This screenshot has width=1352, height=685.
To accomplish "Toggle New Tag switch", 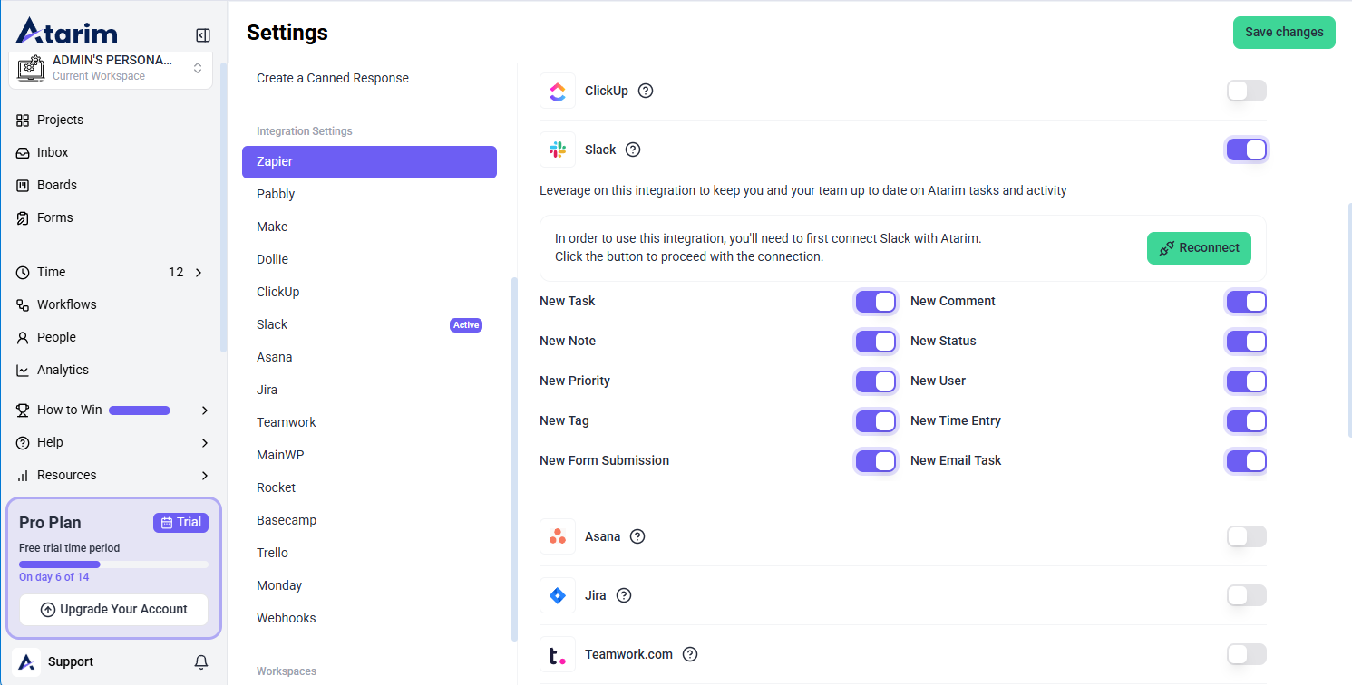I will 876,421.
